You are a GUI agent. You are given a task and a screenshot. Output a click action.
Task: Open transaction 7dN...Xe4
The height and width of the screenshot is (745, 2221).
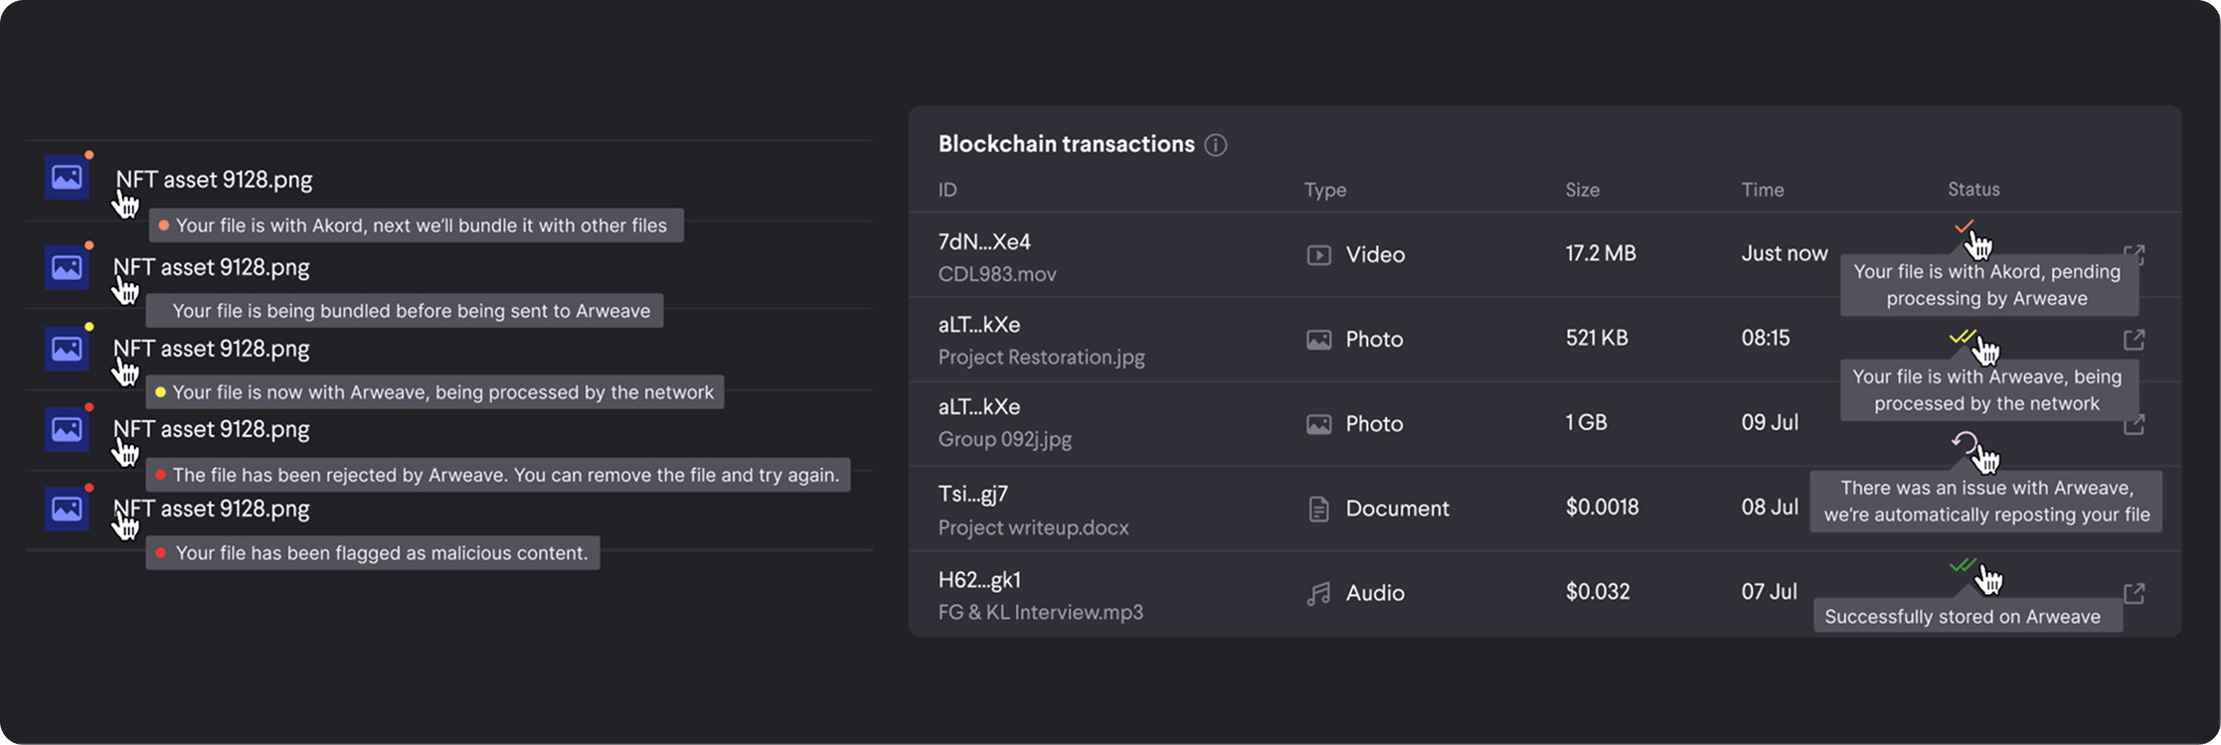point(984,241)
